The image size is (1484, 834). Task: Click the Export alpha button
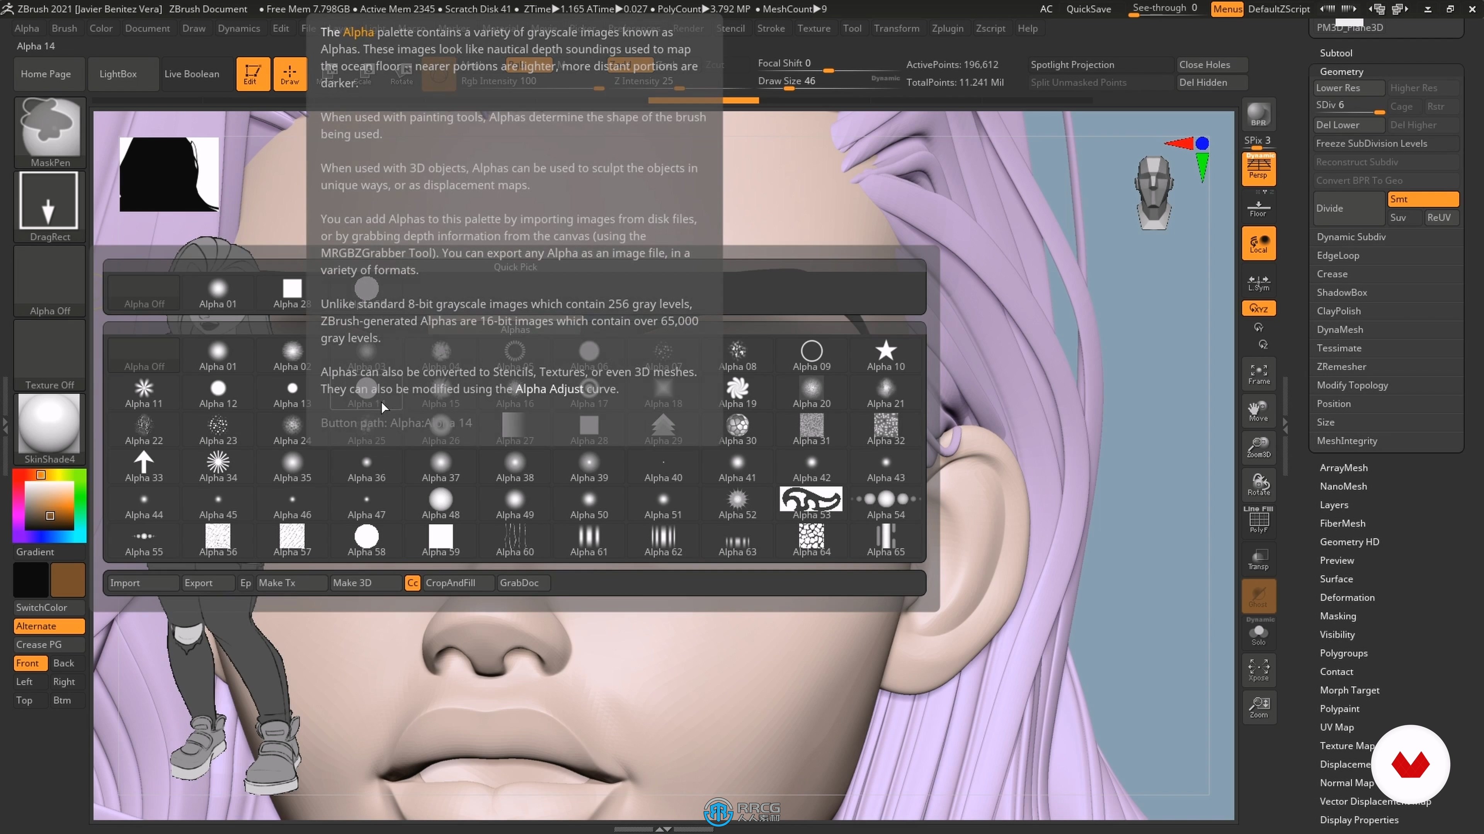208,583
